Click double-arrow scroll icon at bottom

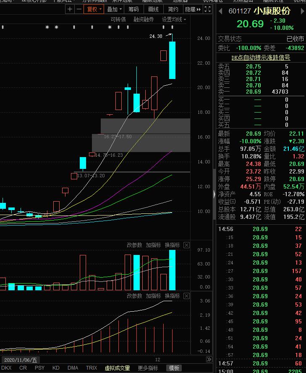point(209,359)
